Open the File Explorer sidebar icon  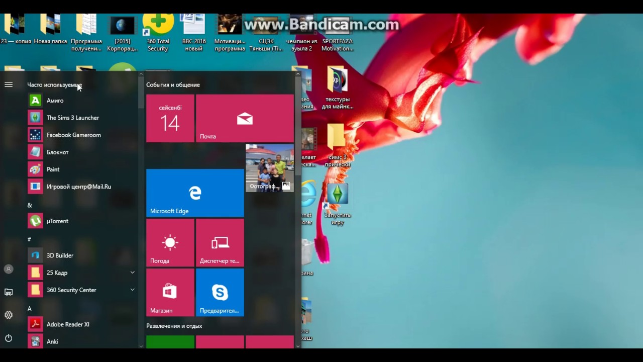point(9,292)
